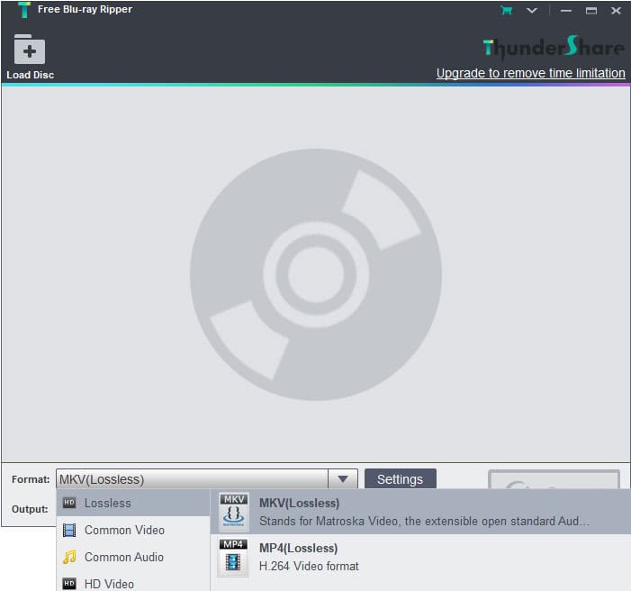
Task: Open Upgrade to remove time limitation link
Action: (531, 73)
